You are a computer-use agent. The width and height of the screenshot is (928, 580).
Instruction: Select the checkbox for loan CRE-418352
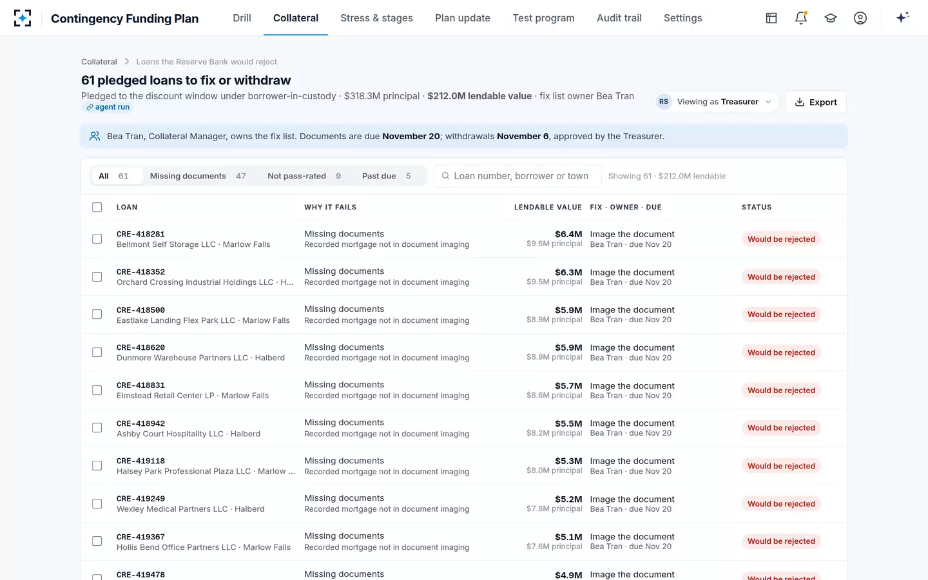[97, 276]
